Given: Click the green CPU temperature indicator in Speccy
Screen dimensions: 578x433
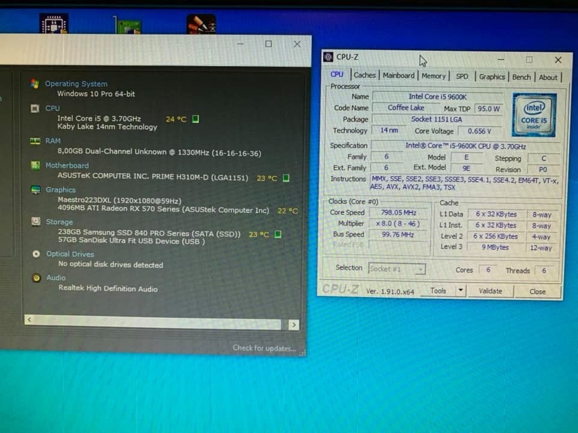Looking at the screenshot, I should coord(196,119).
